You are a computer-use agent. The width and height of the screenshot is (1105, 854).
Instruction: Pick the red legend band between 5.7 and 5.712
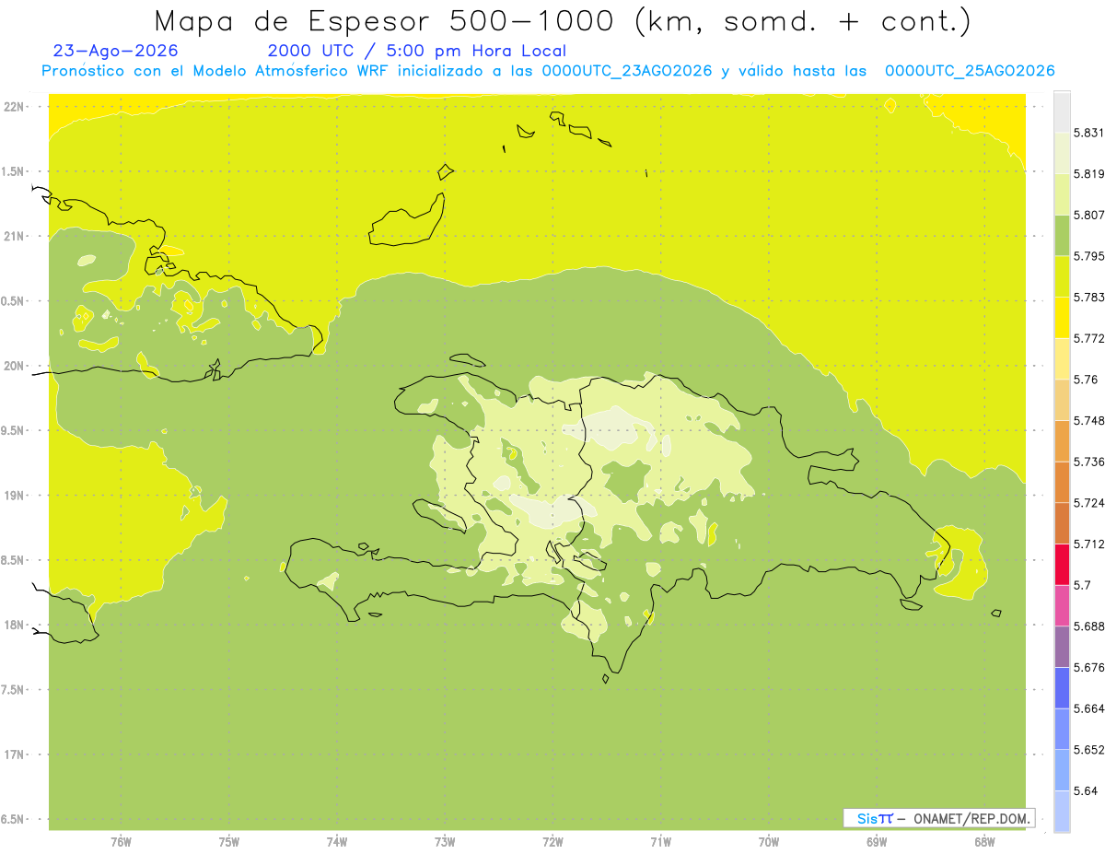1062,564
